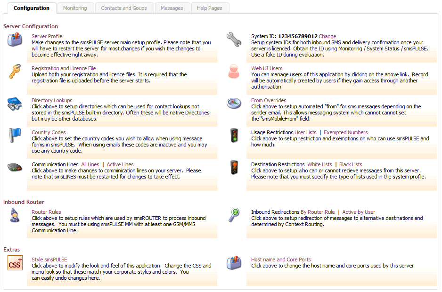
Task: Click the Usage Restrictions label
Action: (x=272, y=132)
